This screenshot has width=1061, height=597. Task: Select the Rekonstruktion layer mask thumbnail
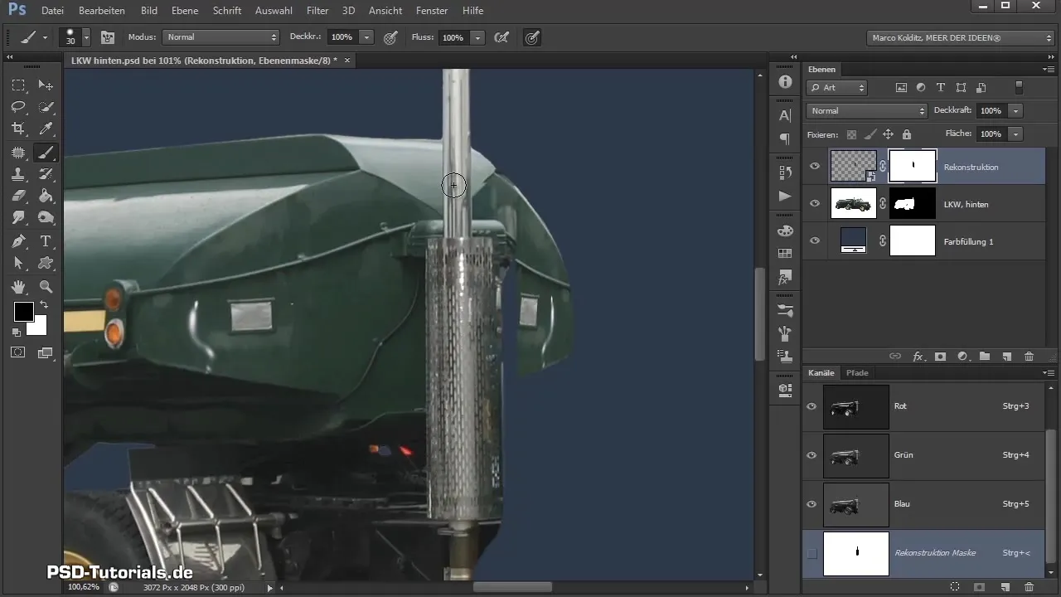(x=913, y=166)
